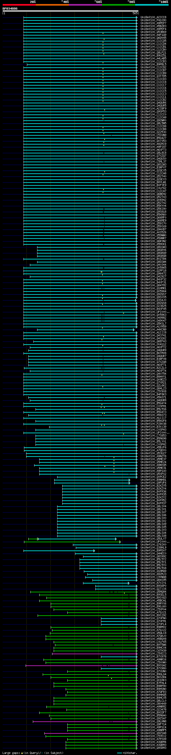171x755 pixels.
Task: Select hit label UniRef100_Q8S992
Action: pos(153,557)
